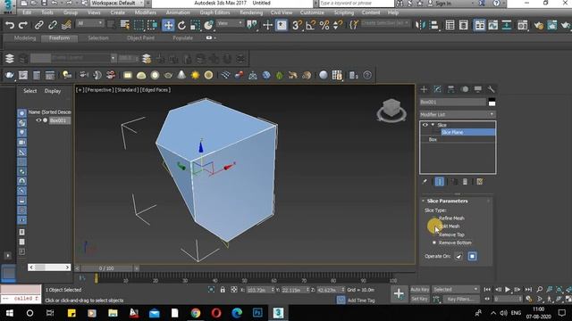This screenshot has height=321, width=572.
Task: Open the Customize menu
Action: (312, 12)
